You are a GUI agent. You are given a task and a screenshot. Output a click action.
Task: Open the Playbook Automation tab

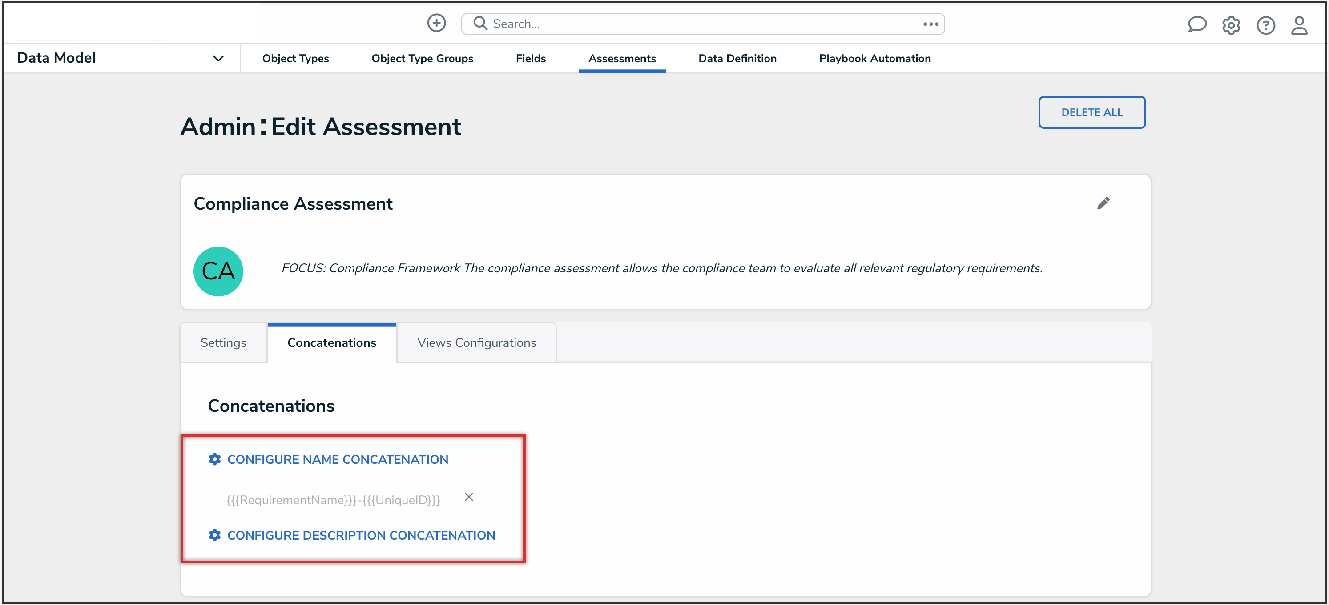click(x=874, y=58)
